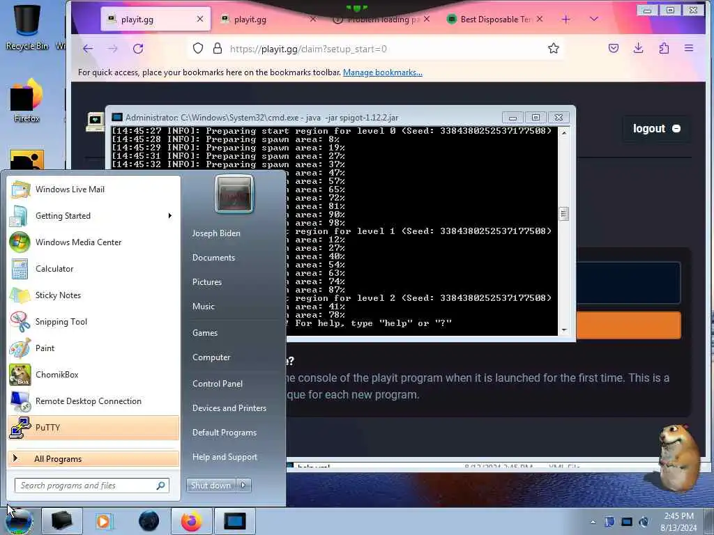The width and height of the screenshot is (714, 535).
Task: Open Firefox downloads panel
Action: point(639,48)
